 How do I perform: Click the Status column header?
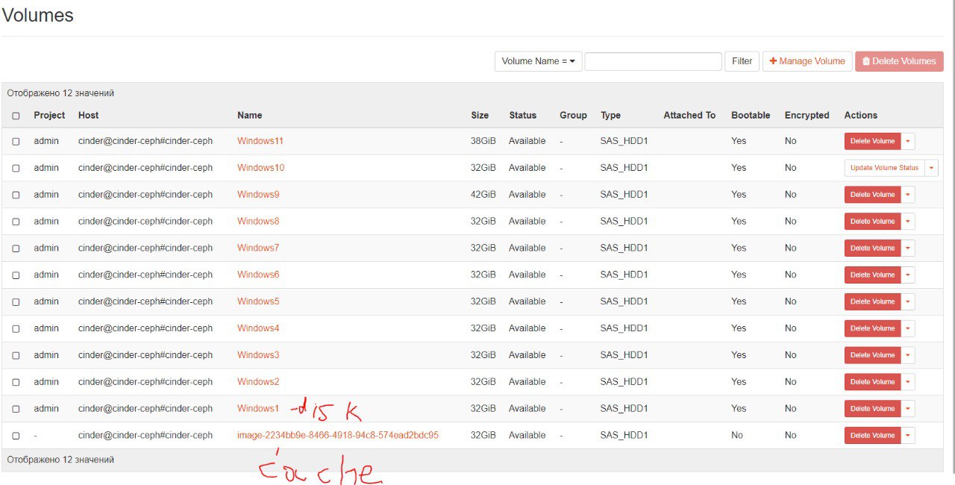coord(523,116)
